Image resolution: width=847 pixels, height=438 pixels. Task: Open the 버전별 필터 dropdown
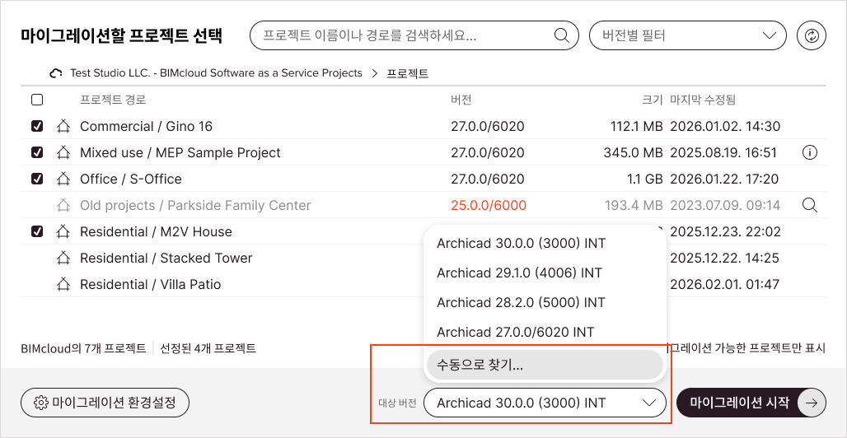688,36
